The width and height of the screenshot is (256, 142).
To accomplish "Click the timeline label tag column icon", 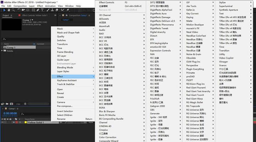I will click(x=16, y=119).
